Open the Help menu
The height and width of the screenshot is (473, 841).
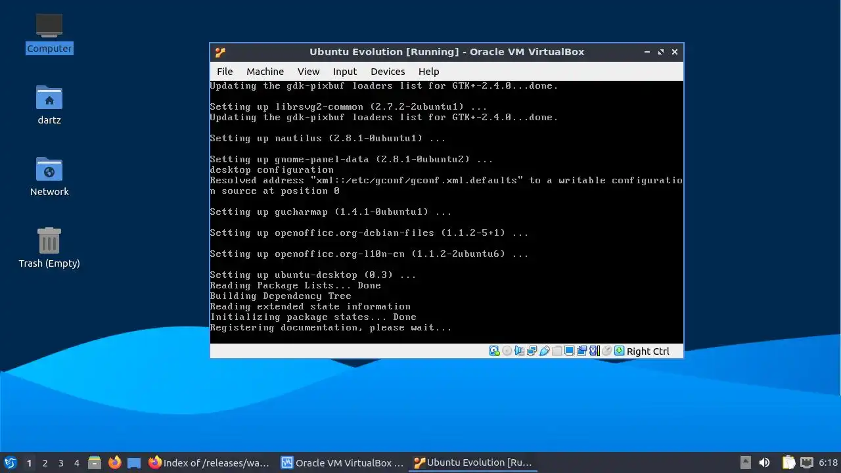pos(429,72)
